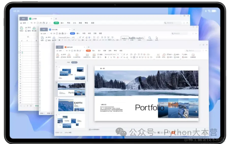Toggle Superscript in presentation ribbon
This screenshot has width=227, height=144.
pyautogui.click(x=121, y=57)
